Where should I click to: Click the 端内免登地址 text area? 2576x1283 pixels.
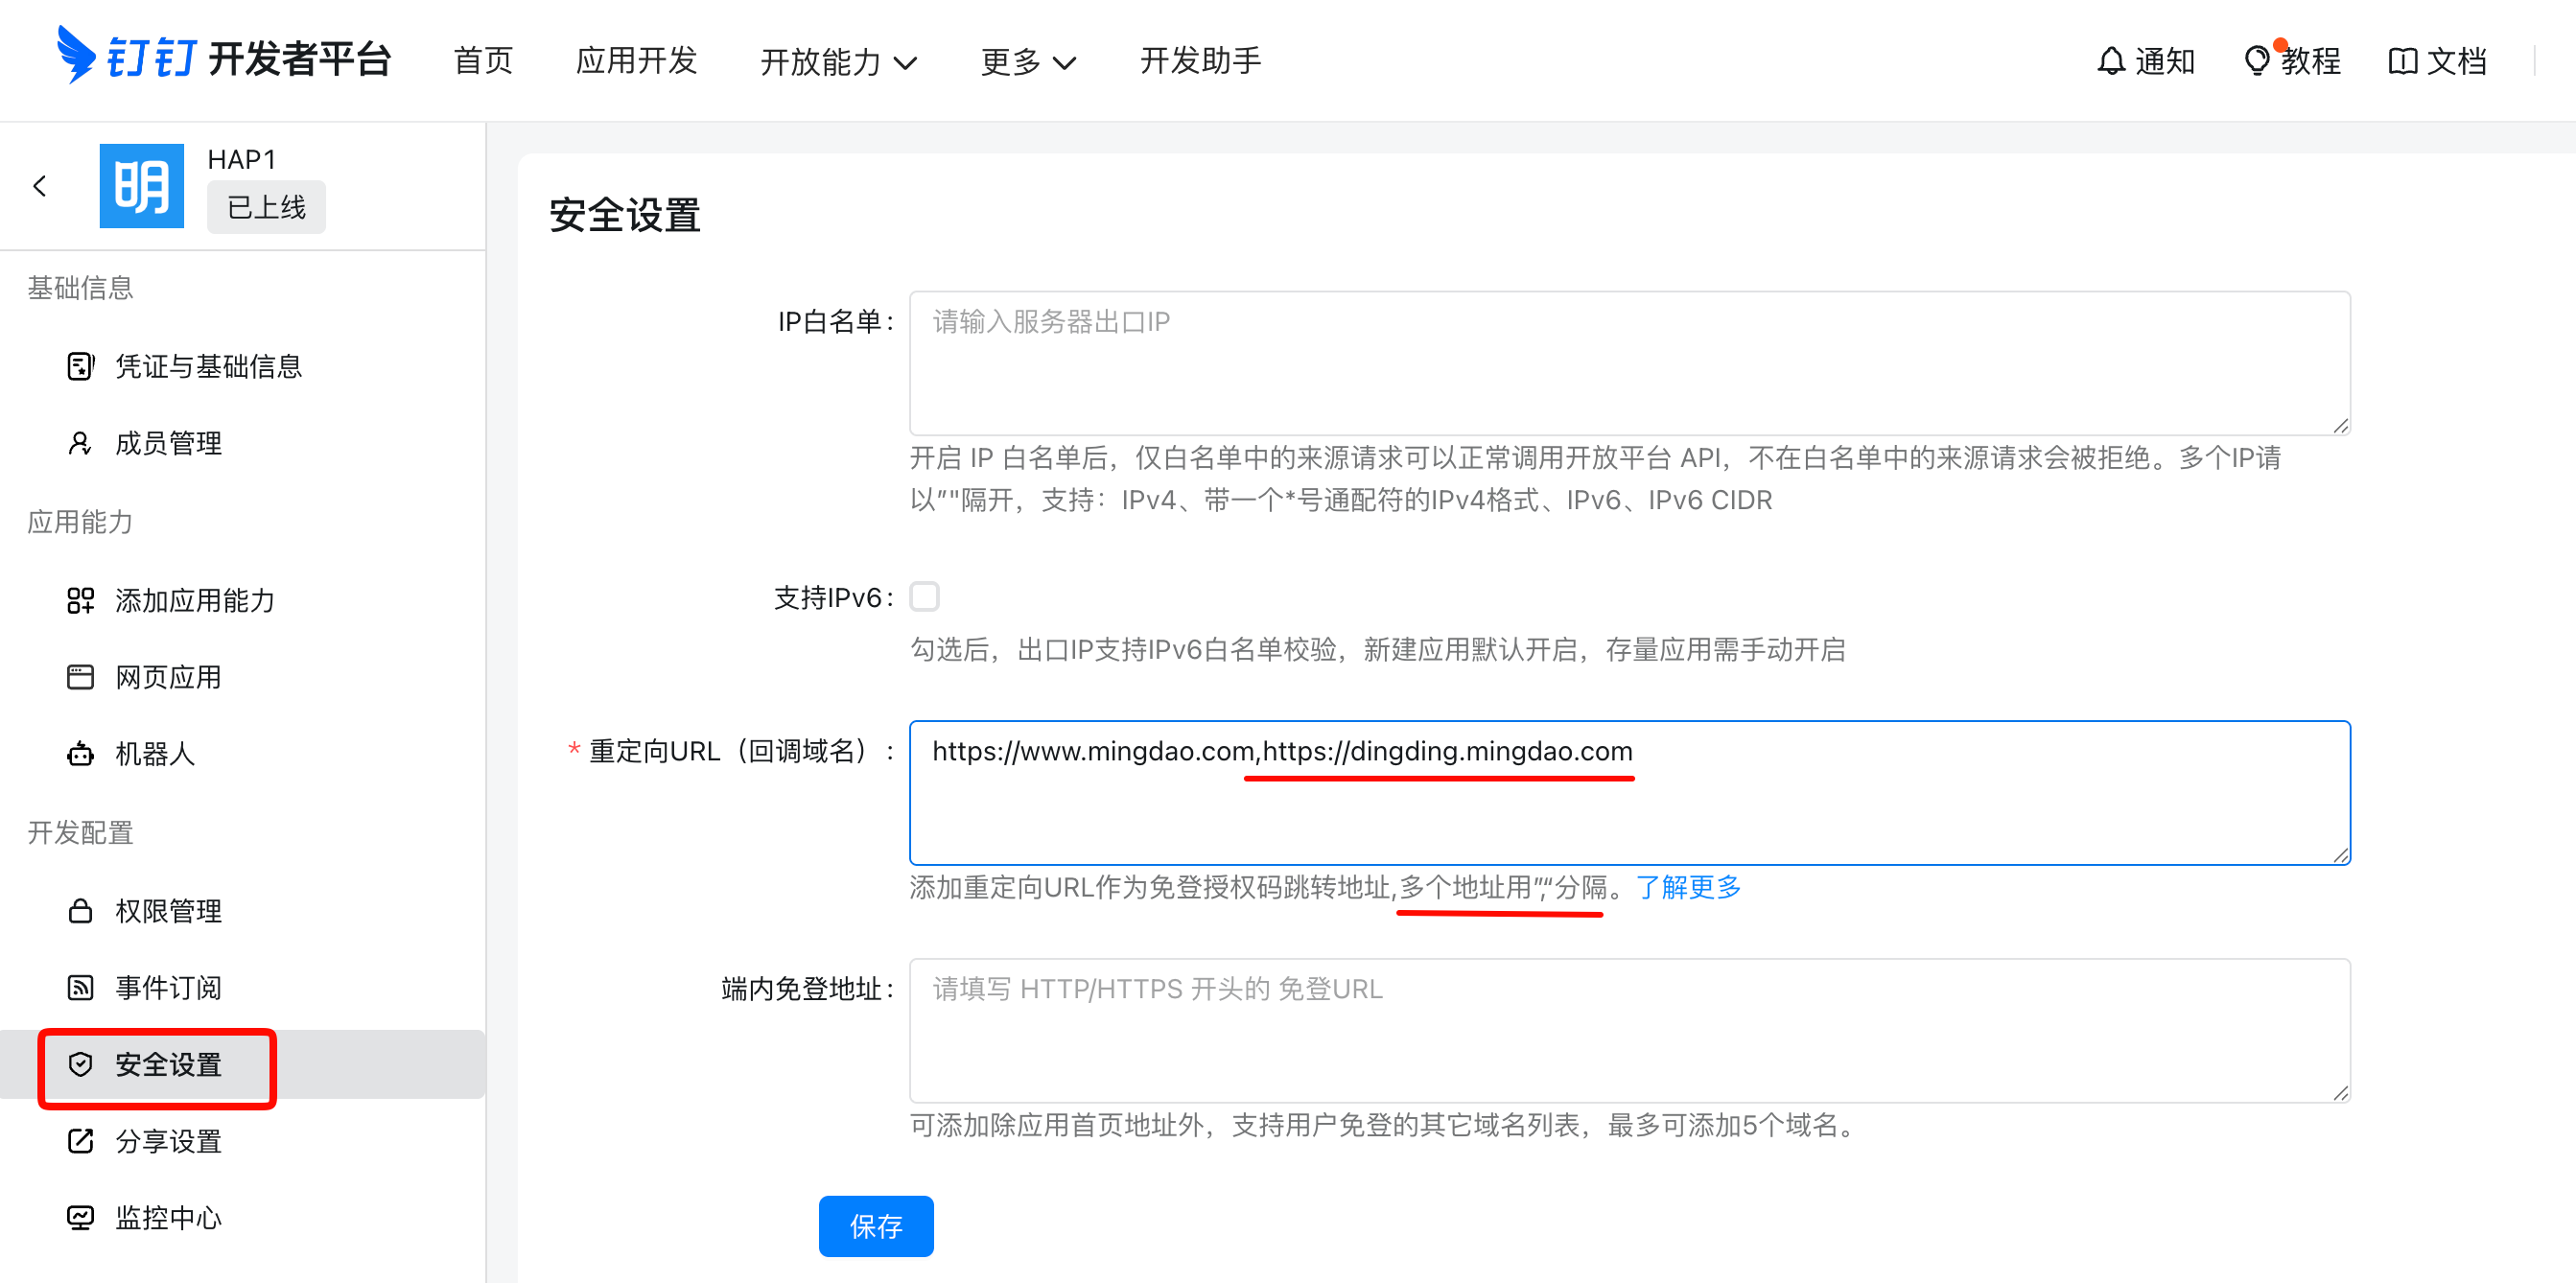point(1630,1030)
